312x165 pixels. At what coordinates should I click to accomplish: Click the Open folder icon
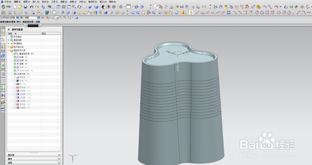pyautogui.click(x=20, y=7)
